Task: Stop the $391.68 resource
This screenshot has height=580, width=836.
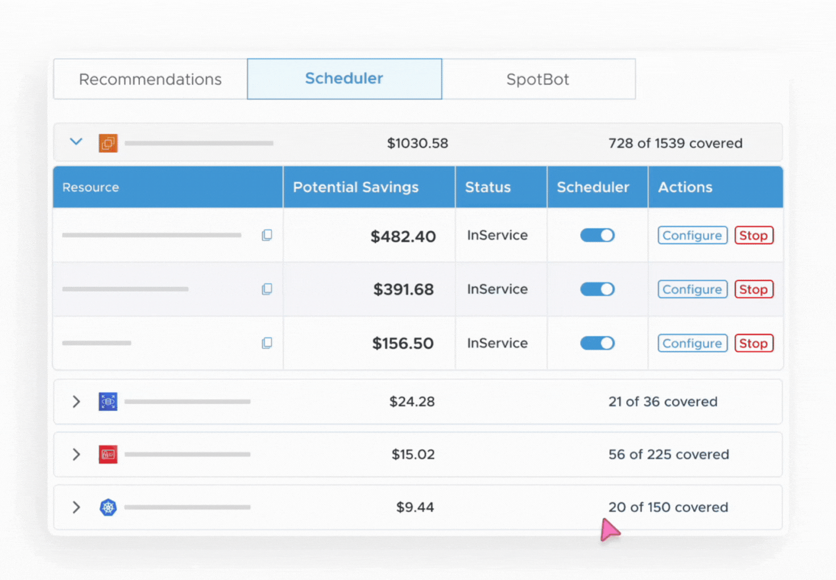Action: 754,289
